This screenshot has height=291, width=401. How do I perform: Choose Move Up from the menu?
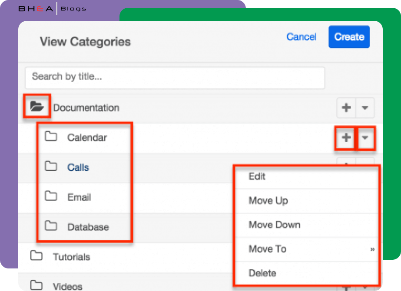click(306, 201)
